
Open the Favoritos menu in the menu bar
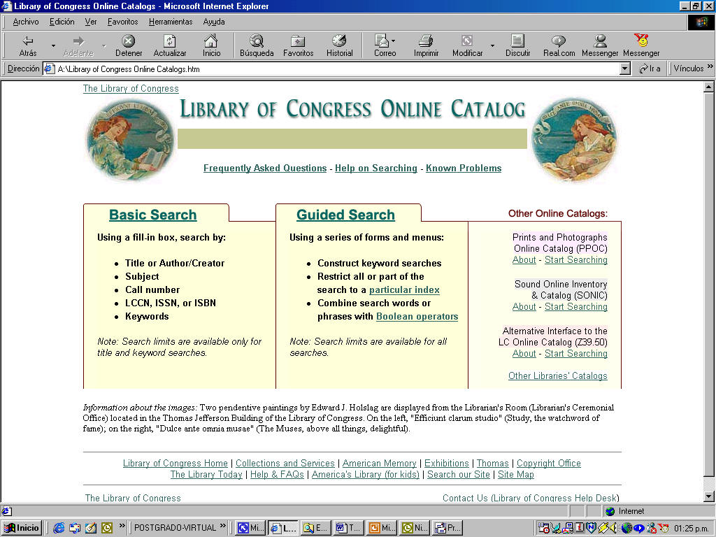click(122, 22)
